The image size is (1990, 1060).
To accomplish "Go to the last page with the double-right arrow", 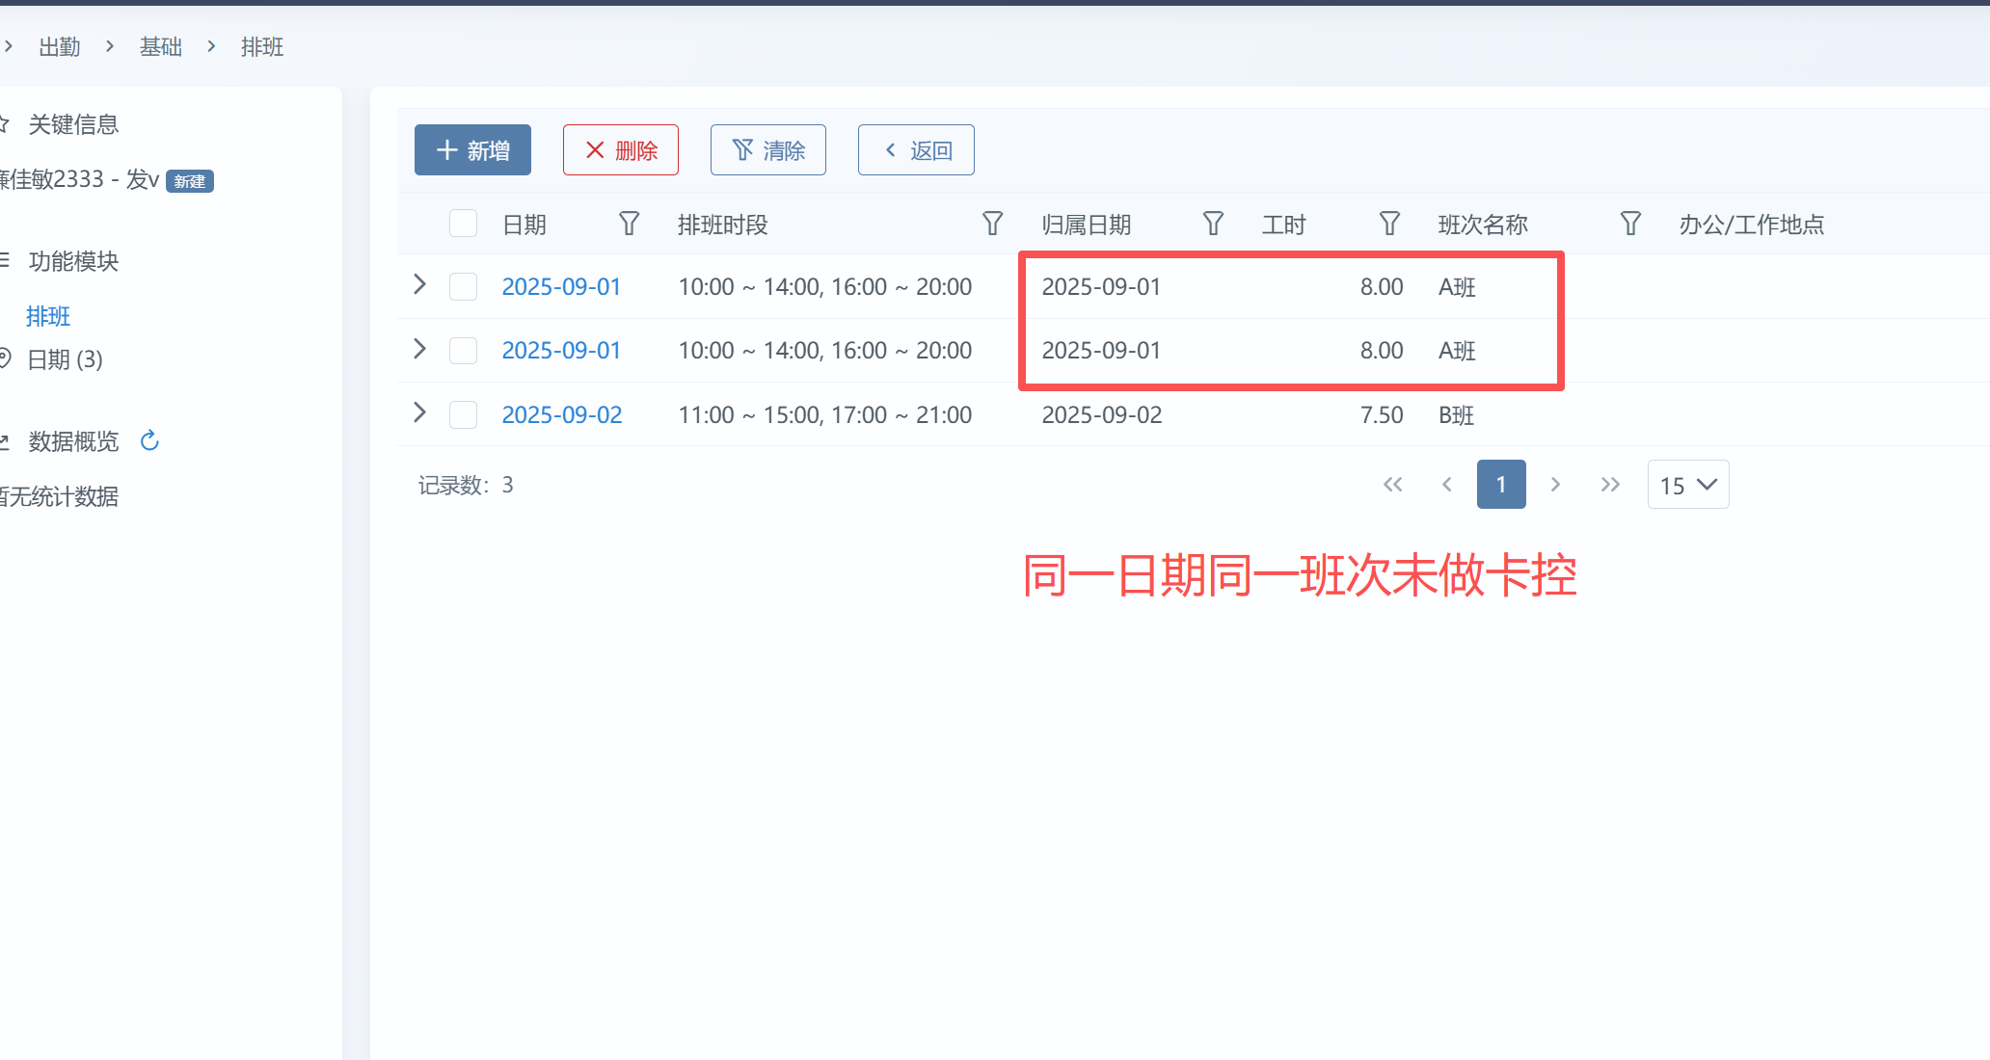I will pyautogui.click(x=1610, y=485).
